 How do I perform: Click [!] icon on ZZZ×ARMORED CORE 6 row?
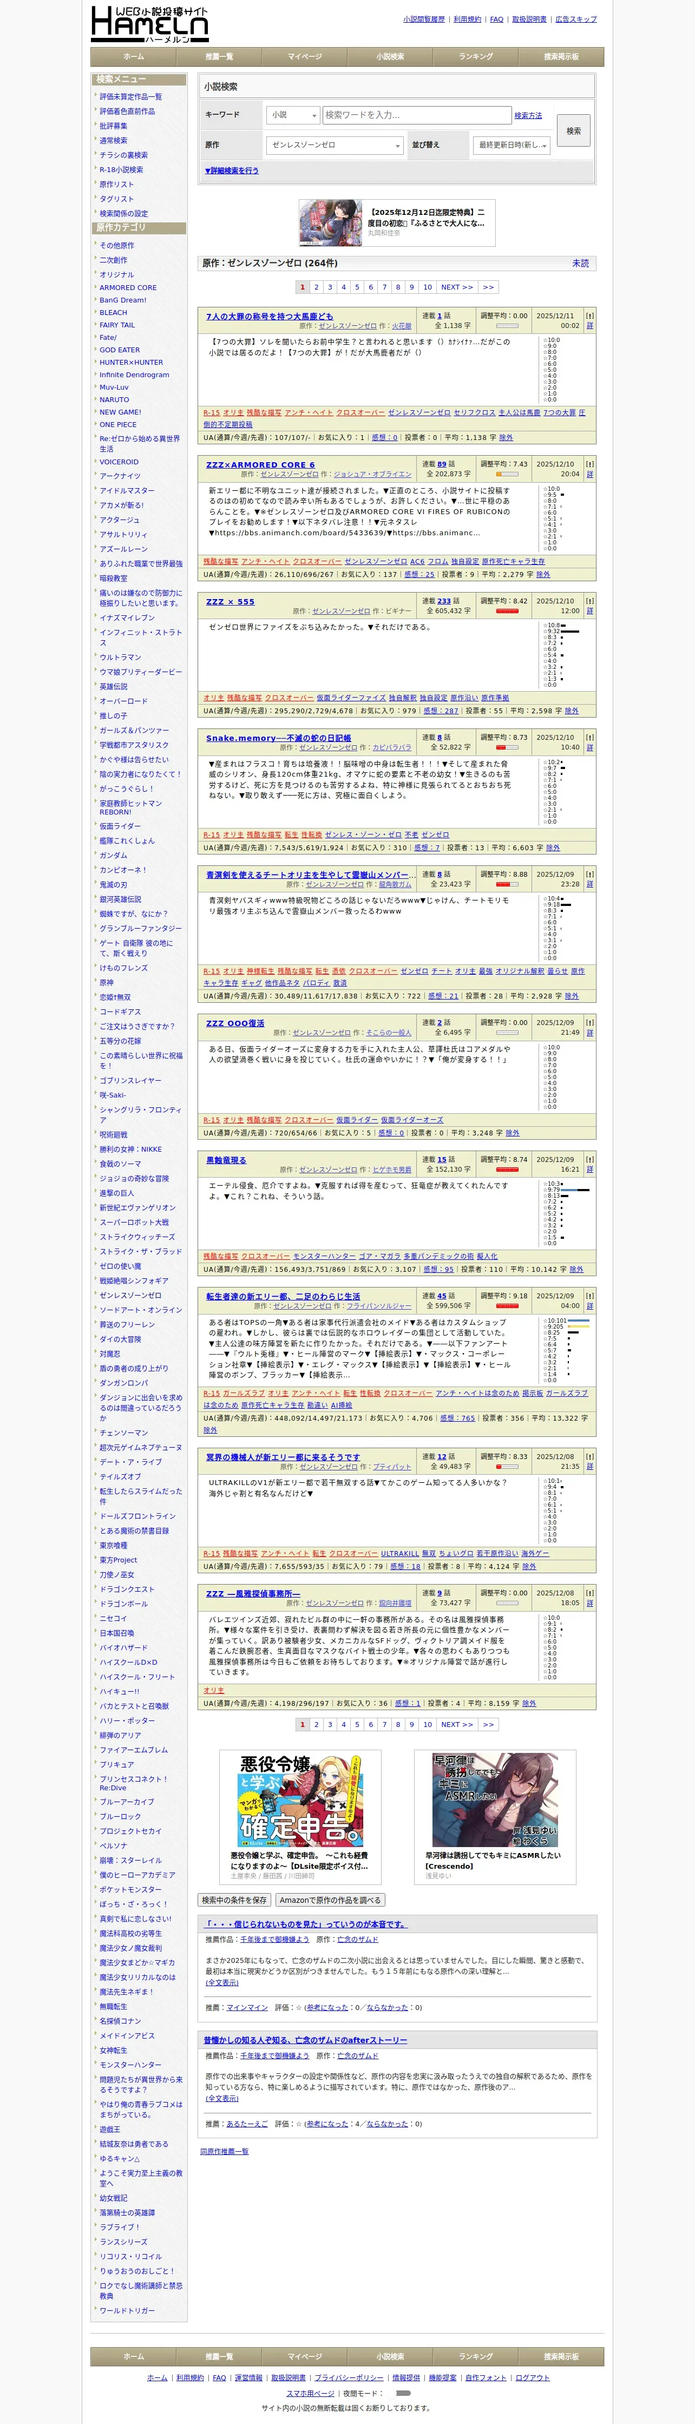pos(589,465)
